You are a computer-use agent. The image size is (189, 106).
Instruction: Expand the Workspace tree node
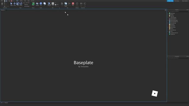[168, 13]
